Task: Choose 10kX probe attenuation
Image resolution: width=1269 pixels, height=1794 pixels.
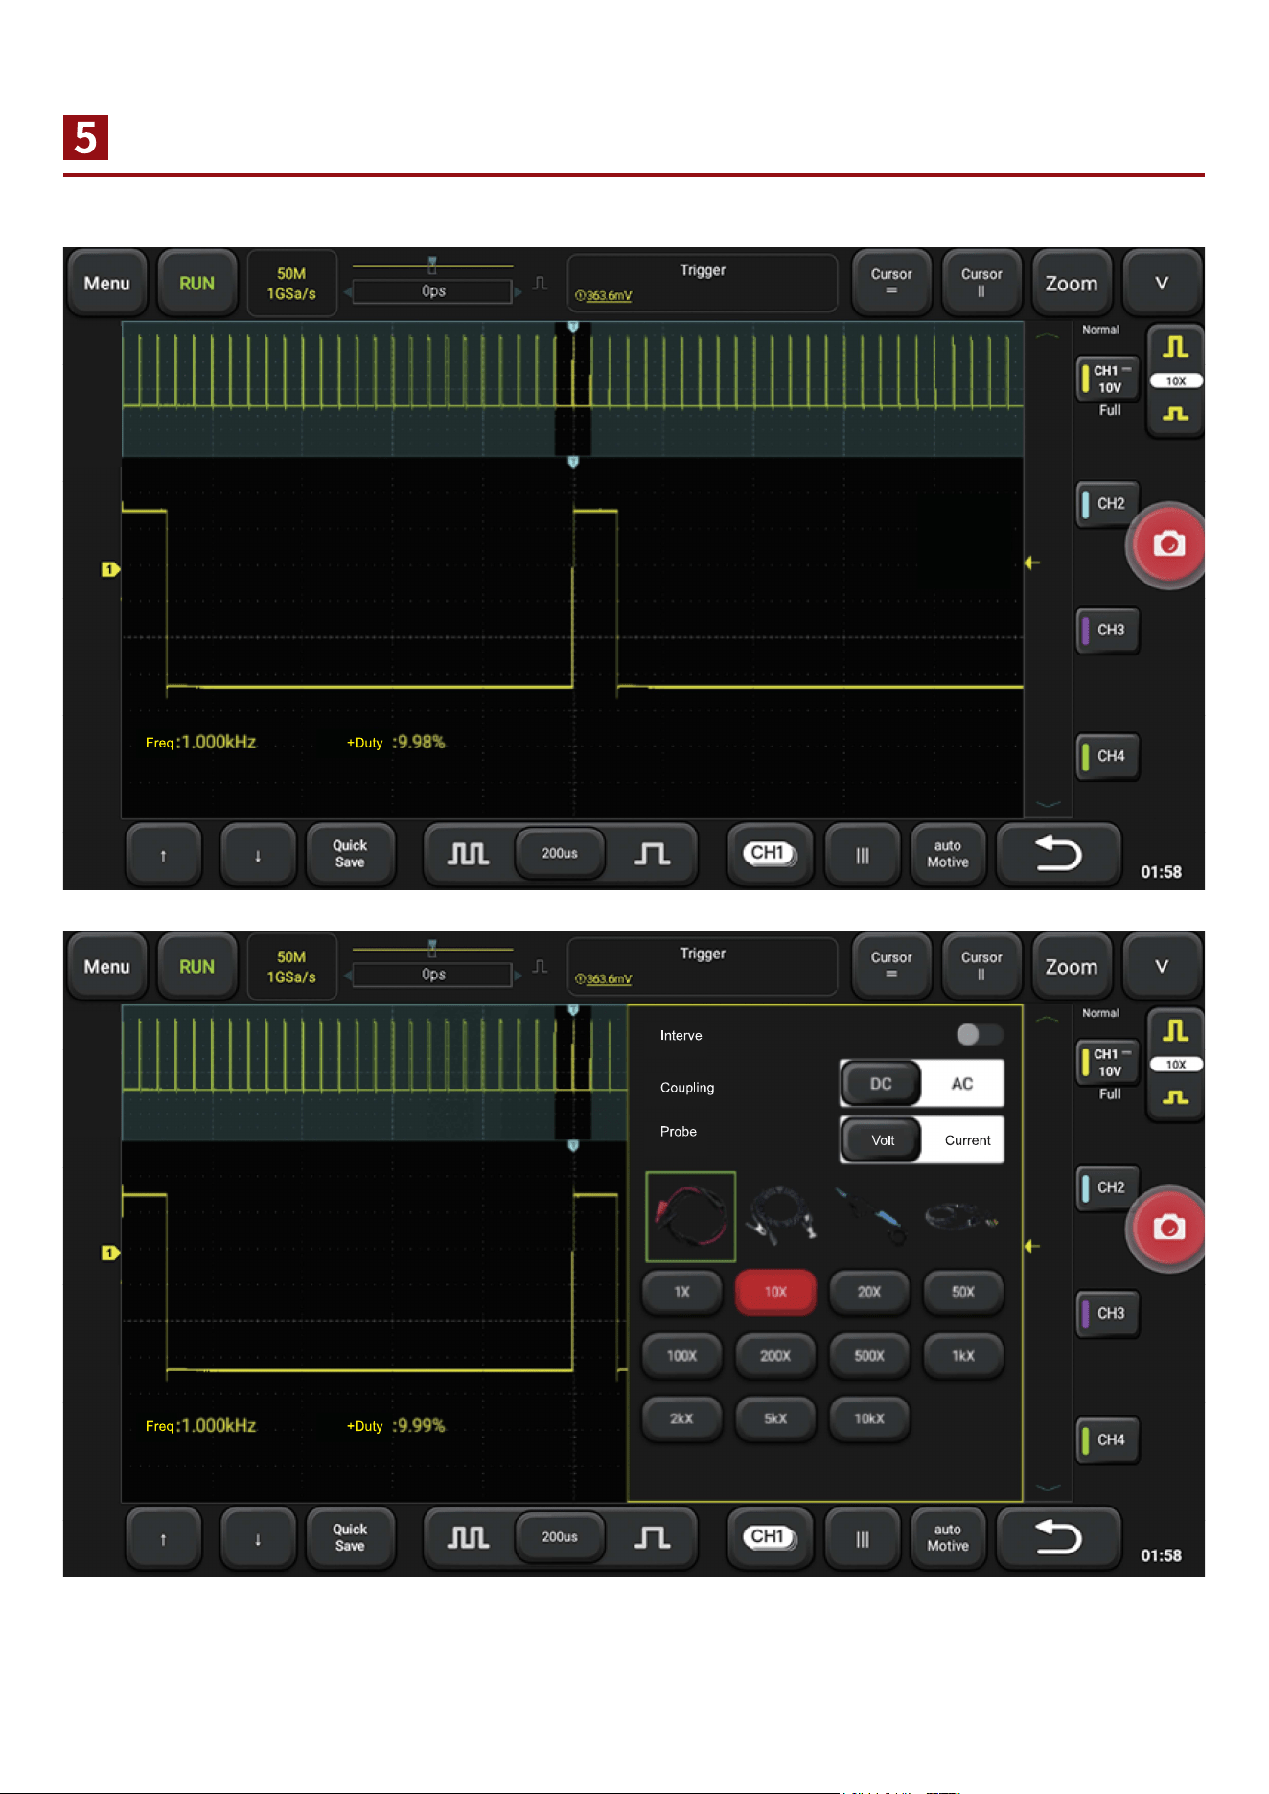Action: 869,1418
